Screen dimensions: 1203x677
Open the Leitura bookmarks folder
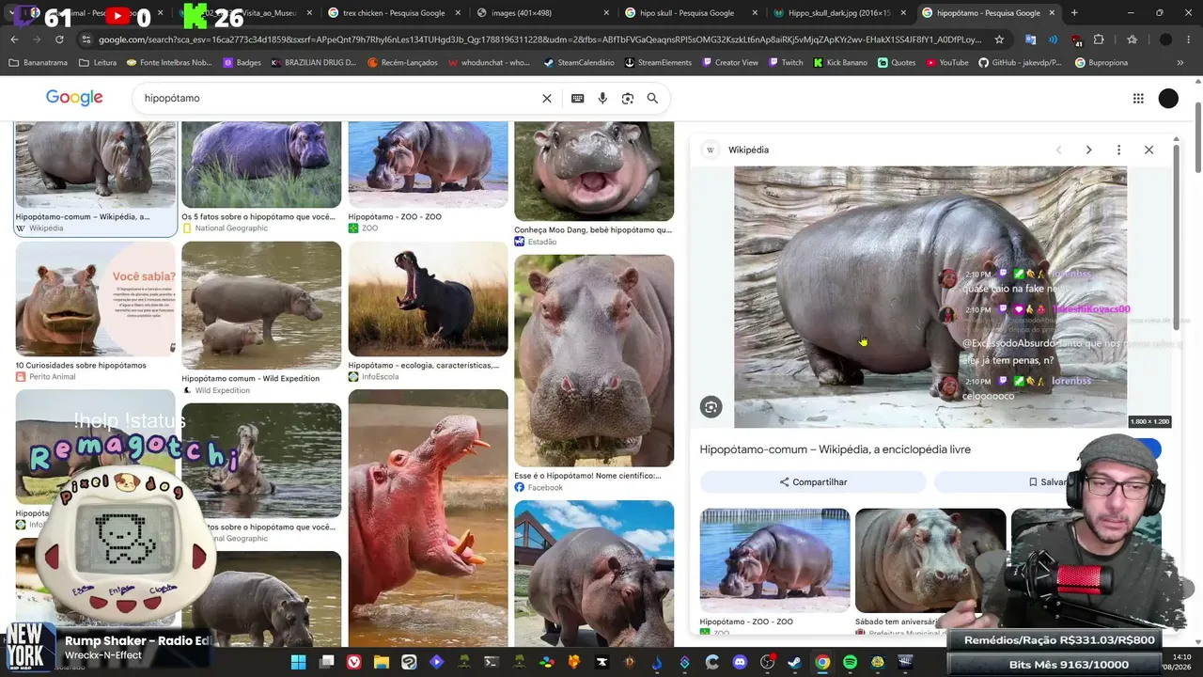[x=99, y=62]
